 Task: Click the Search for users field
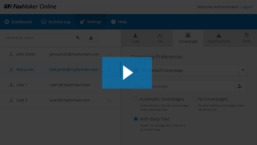(x=43, y=38)
